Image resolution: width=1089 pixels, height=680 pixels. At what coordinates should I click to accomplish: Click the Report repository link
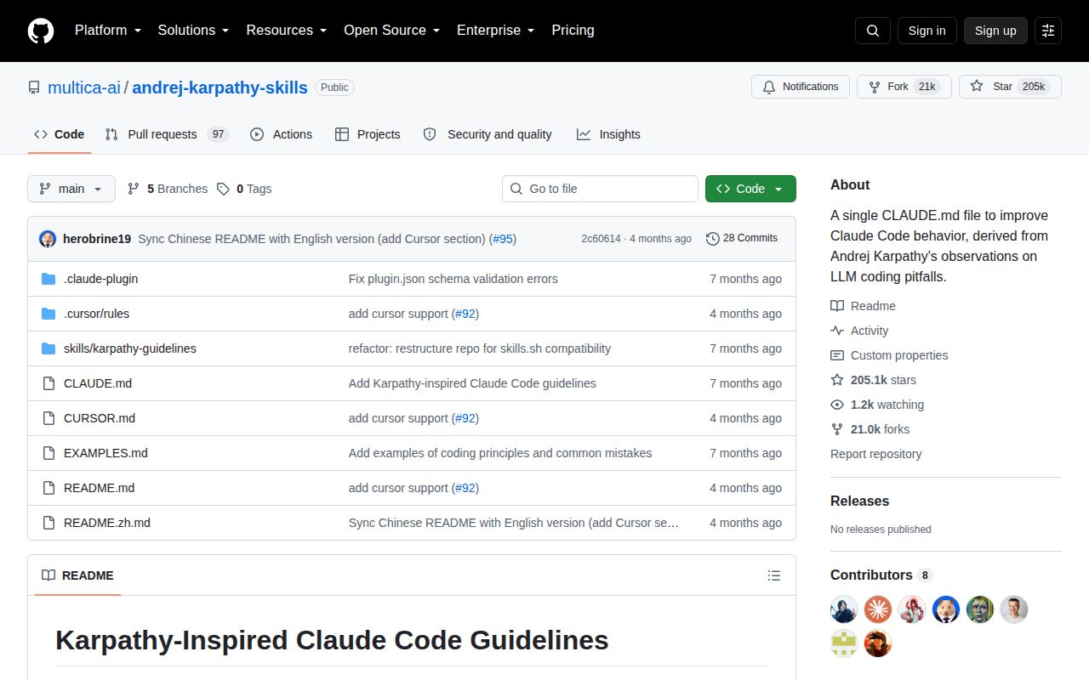tap(876, 454)
